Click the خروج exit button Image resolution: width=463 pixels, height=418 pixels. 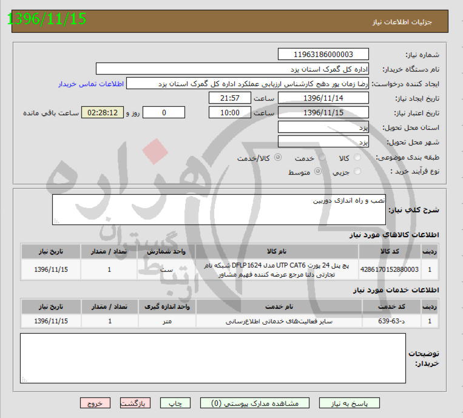pos(95,403)
